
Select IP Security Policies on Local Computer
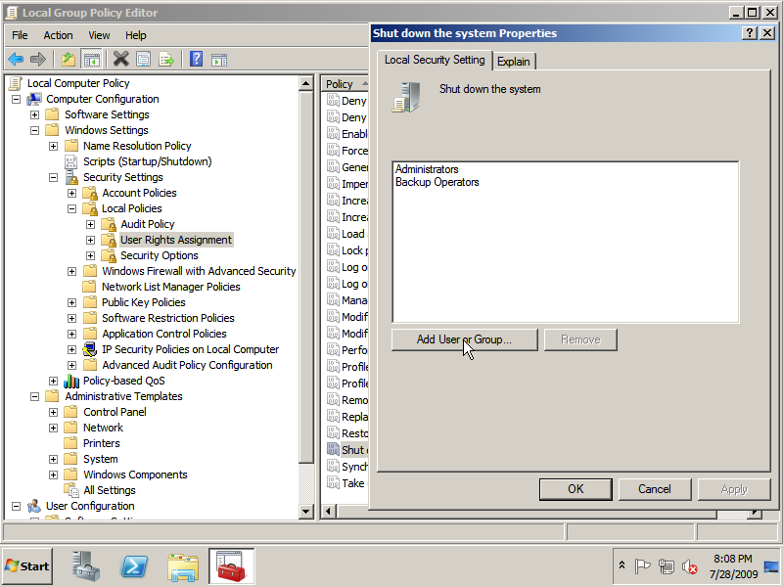[190, 349]
